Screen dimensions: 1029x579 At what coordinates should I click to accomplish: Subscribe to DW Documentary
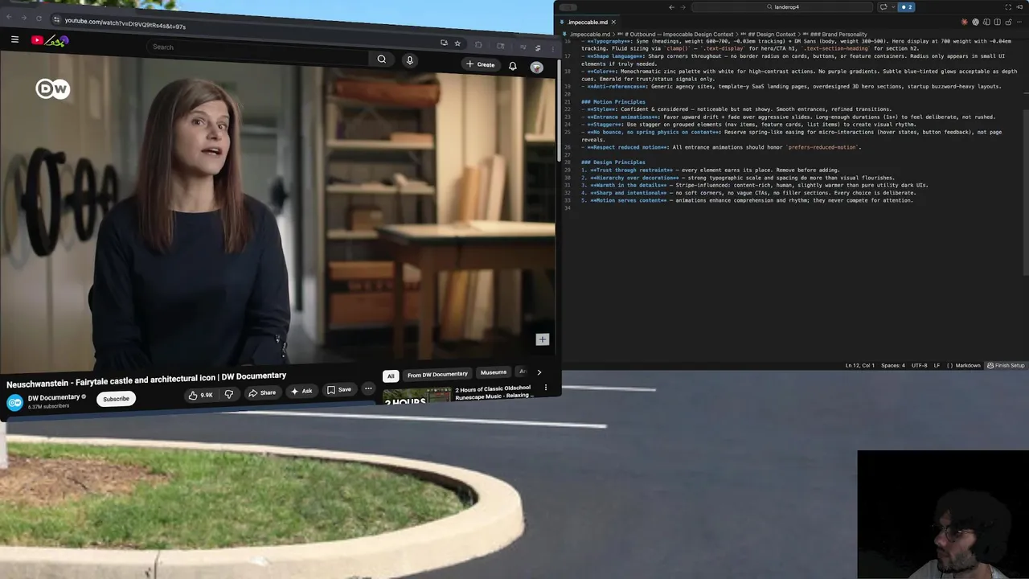tap(116, 399)
